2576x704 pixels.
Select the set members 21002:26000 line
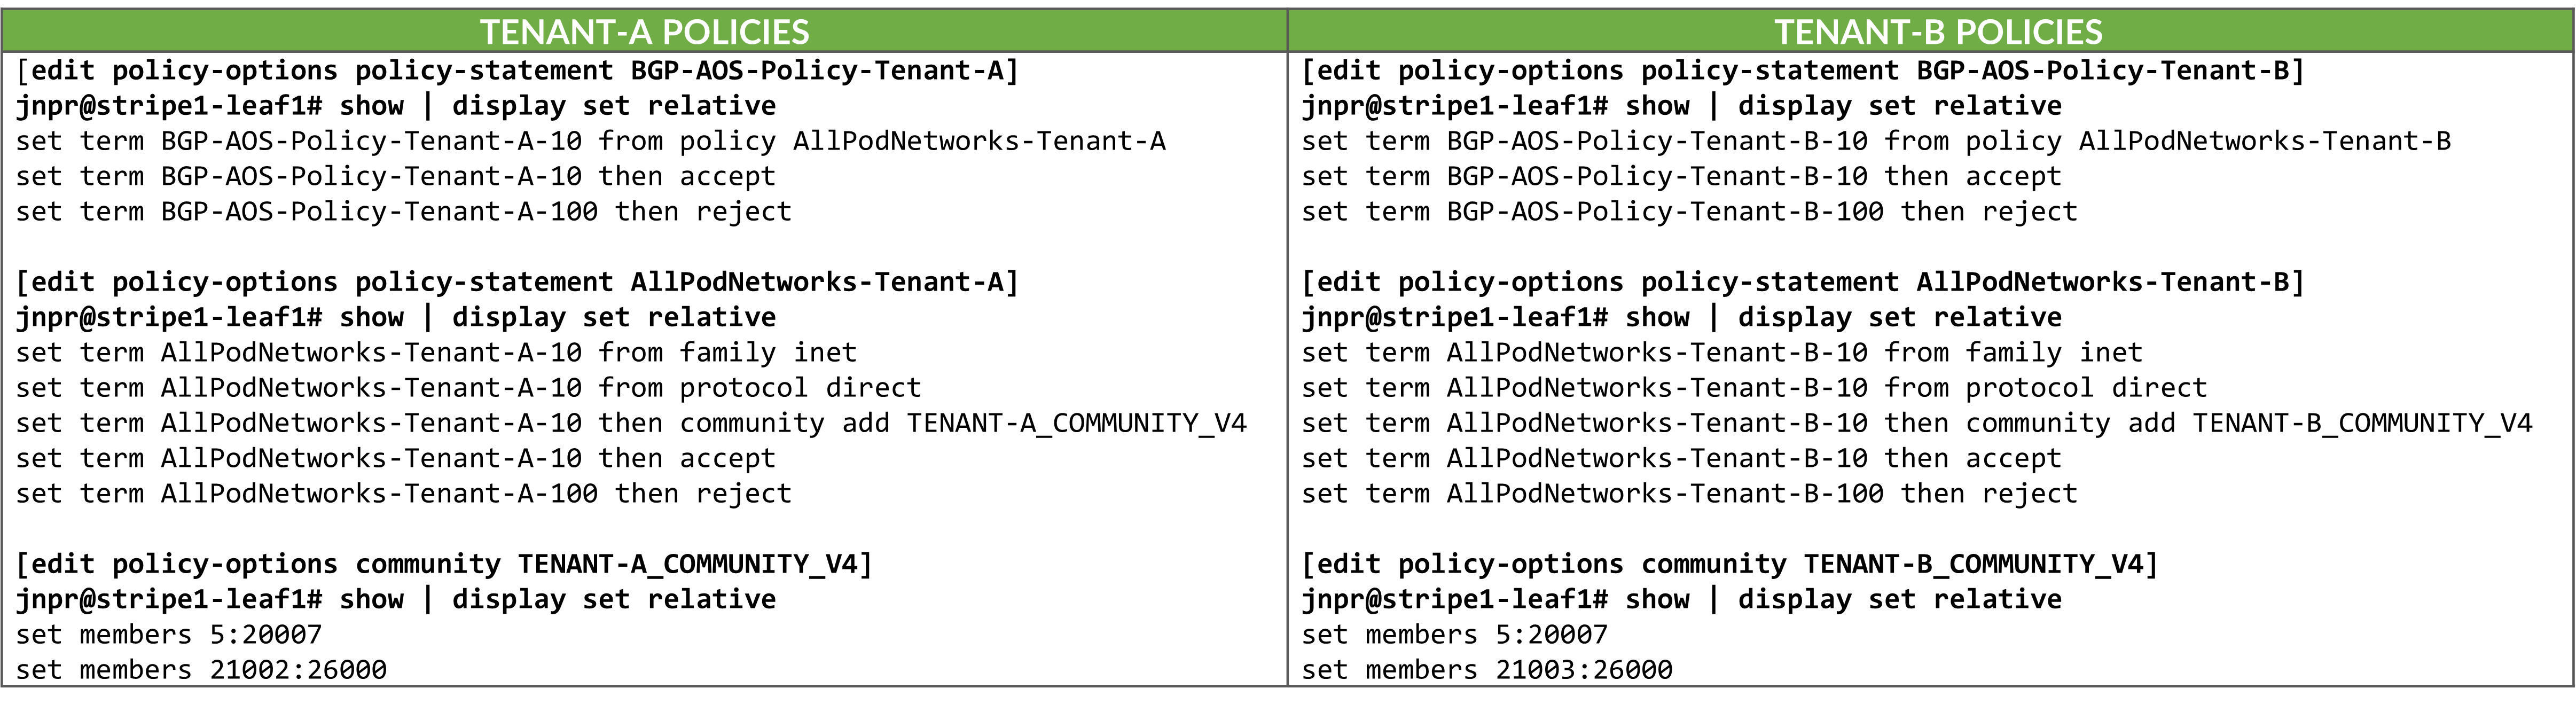(201, 669)
